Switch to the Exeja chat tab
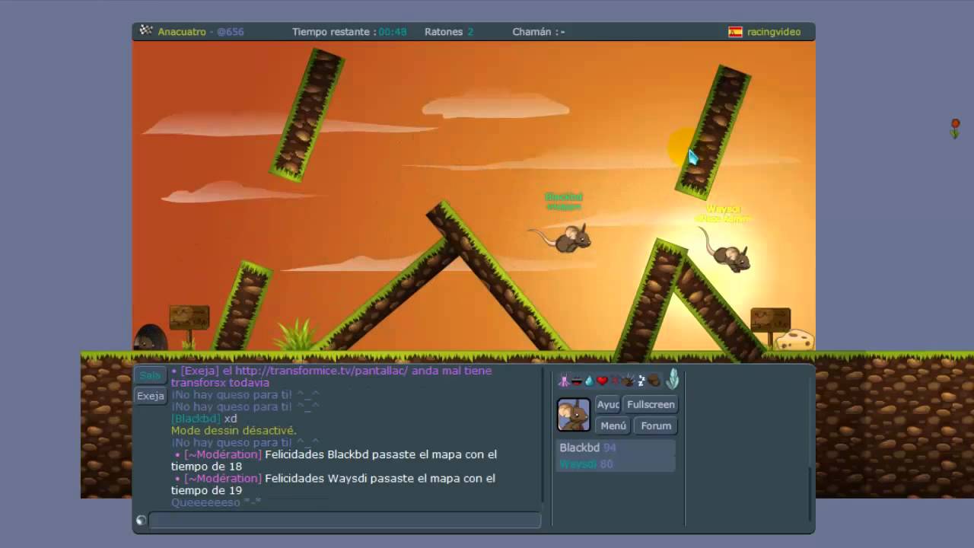 [x=150, y=396]
